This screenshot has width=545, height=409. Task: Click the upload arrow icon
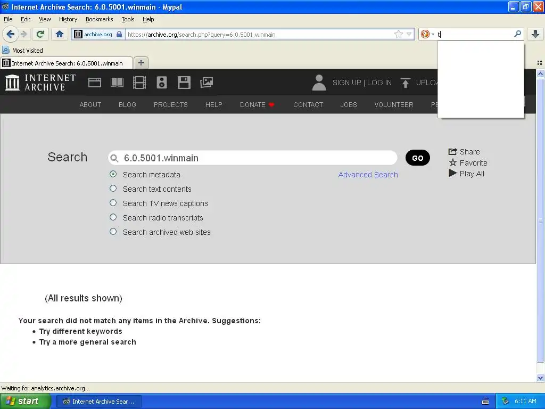[405, 83]
